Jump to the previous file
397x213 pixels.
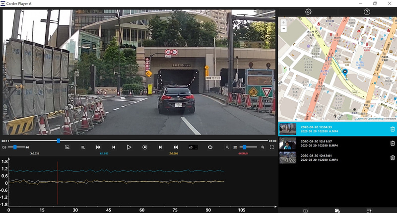click(x=98, y=147)
